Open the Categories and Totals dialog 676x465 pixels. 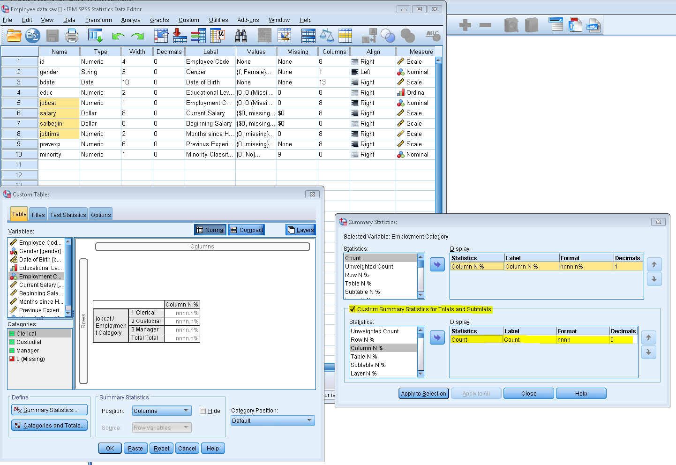pos(50,426)
